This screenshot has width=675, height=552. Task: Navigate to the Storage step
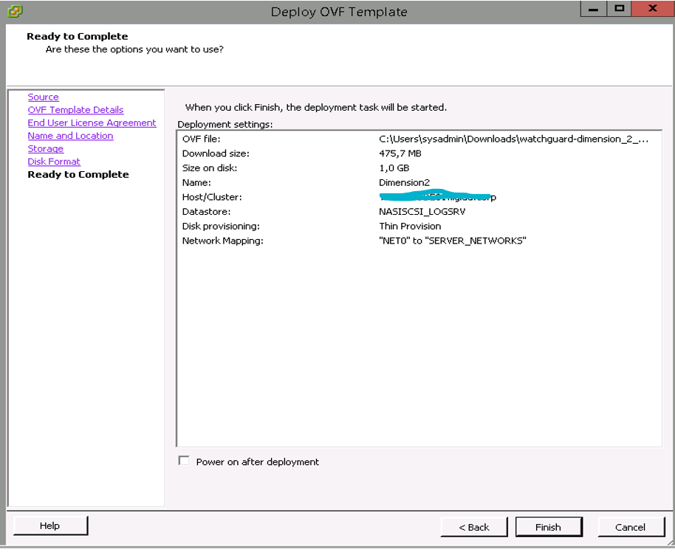tap(45, 149)
